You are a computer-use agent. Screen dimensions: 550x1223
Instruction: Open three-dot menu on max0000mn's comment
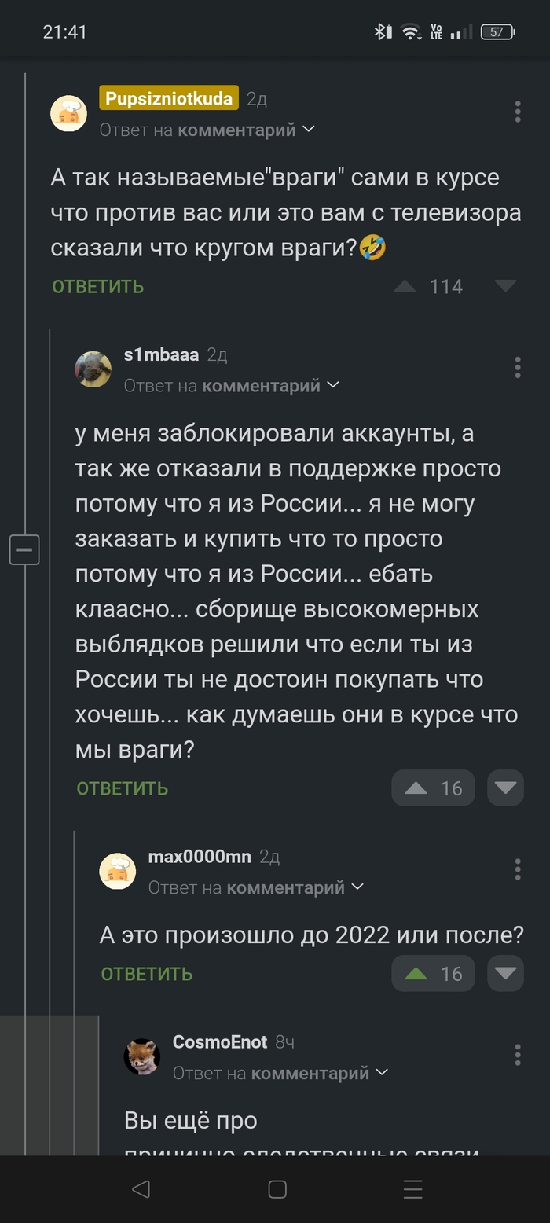tap(517, 869)
